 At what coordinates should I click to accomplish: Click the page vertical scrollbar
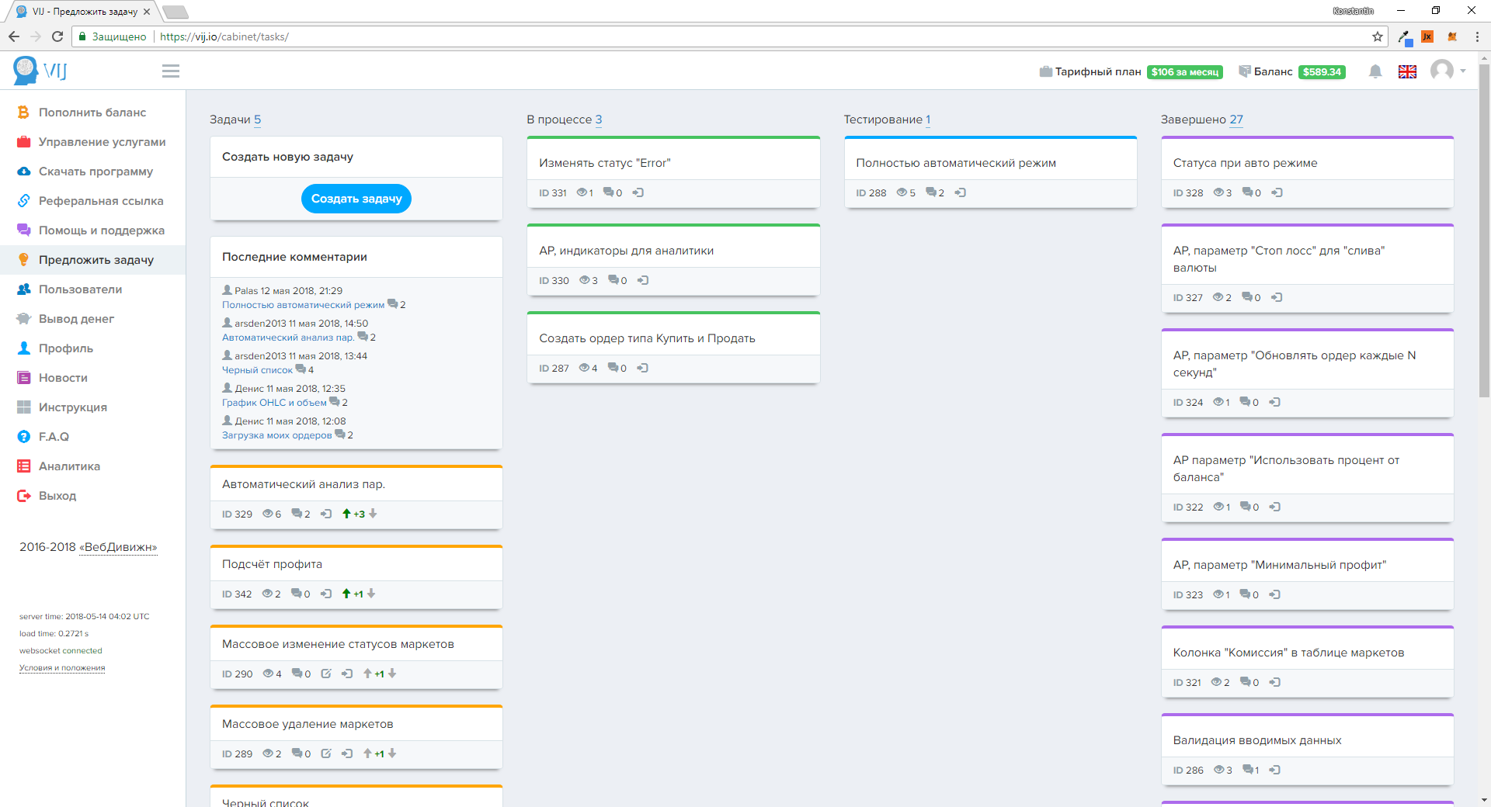(1484, 233)
